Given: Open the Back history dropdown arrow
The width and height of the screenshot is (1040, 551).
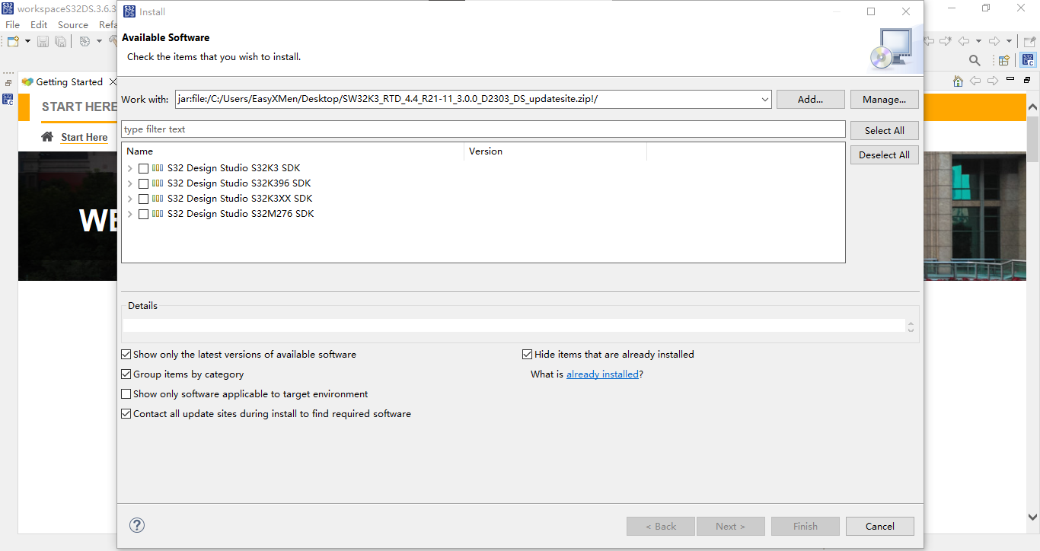Looking at the screenshot, I should [x=978, y=41].
